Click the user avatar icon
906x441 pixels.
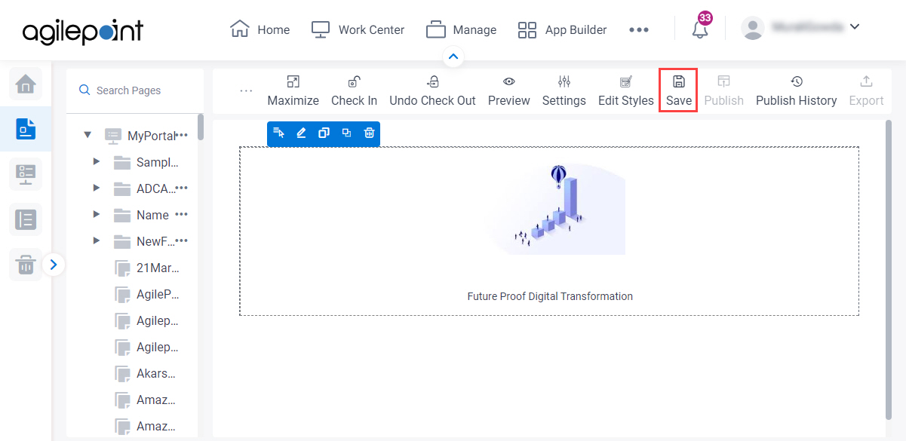click(x=753, y=28)
